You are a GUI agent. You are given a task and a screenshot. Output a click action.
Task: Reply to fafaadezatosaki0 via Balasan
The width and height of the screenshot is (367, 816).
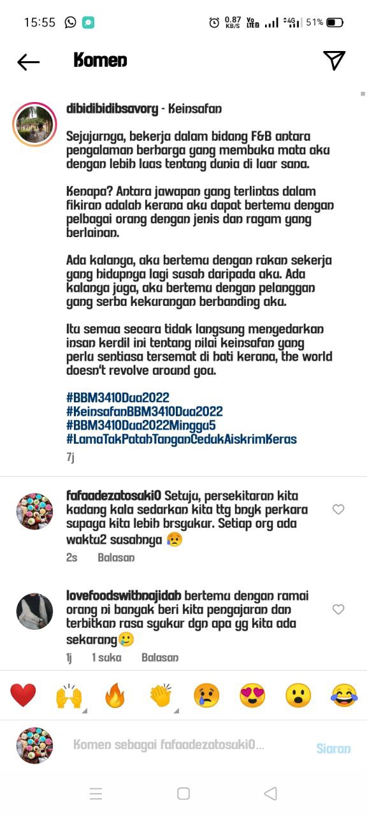[116, 557]
